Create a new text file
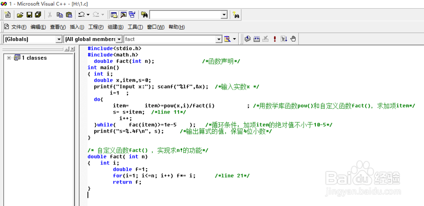Image resolution: width=424 pixels, height=206 pixels. pyautogui.click(x=7, y=14)
